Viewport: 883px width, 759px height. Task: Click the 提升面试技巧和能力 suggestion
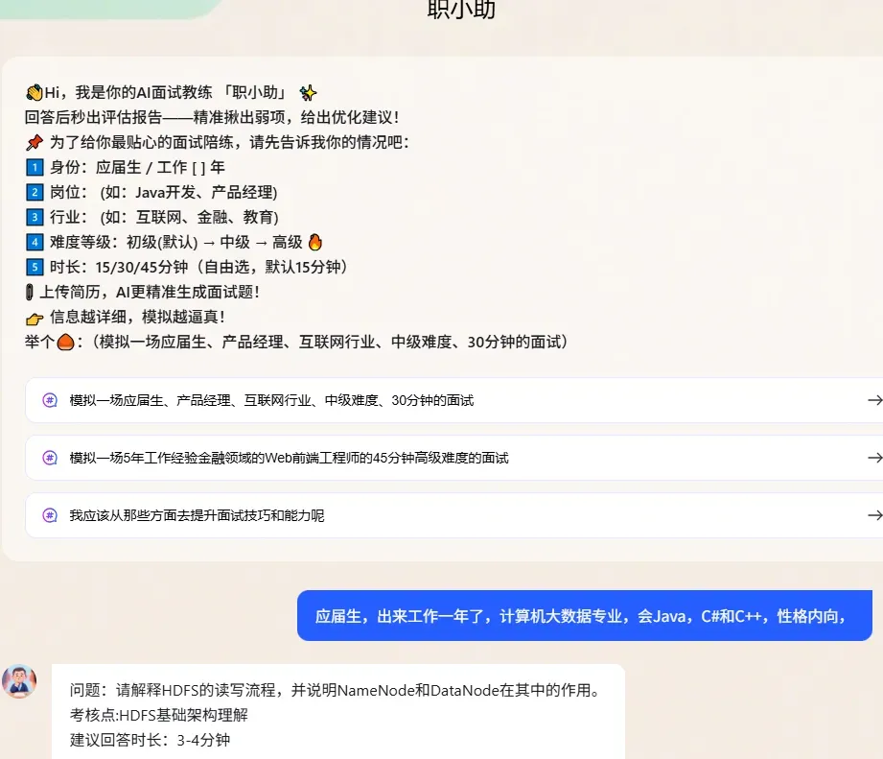pos(453,515)
